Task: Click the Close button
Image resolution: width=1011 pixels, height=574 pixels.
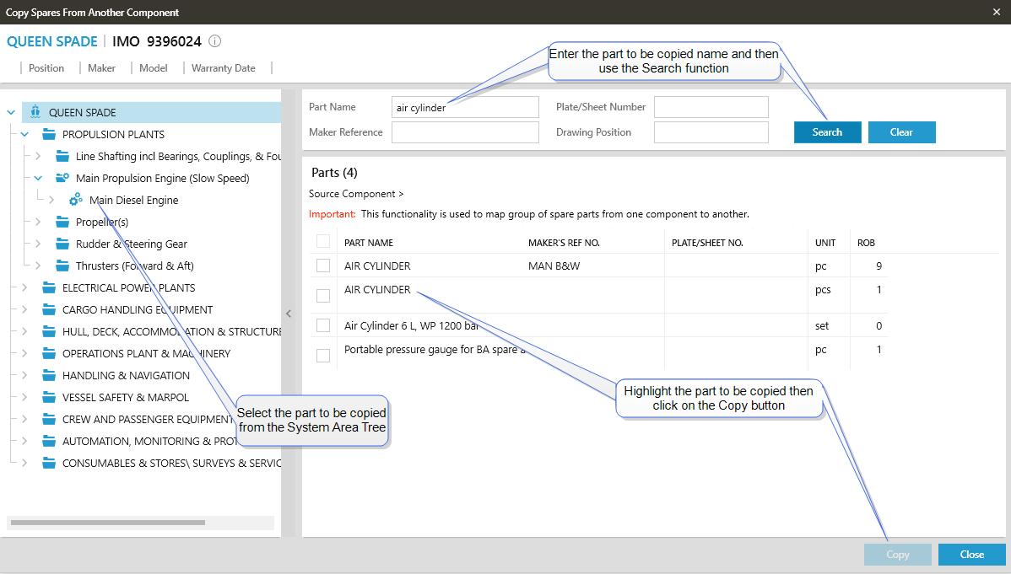Action: coord(971,554)
